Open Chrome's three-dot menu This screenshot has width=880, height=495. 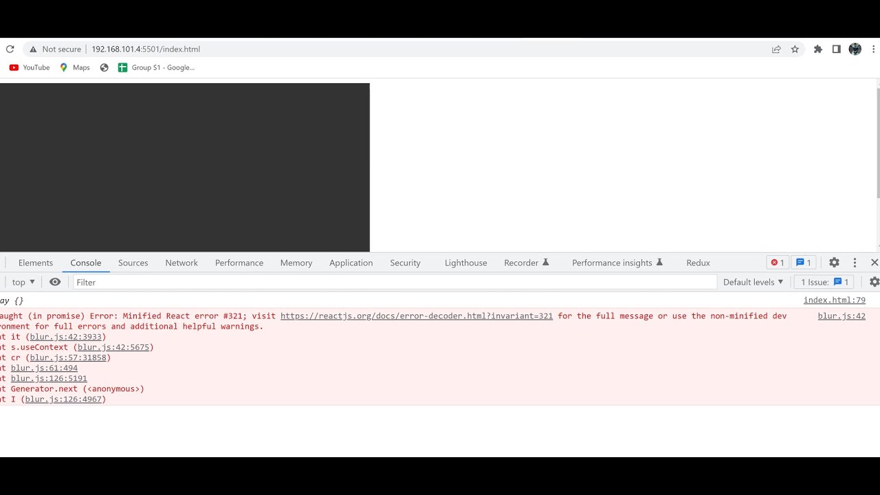pyautogui.click(x=874, y=49)
